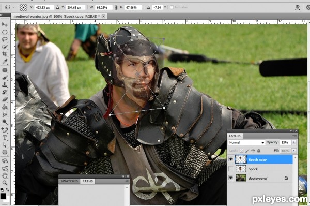Select the Dodge tool

(x=5, y=122)
